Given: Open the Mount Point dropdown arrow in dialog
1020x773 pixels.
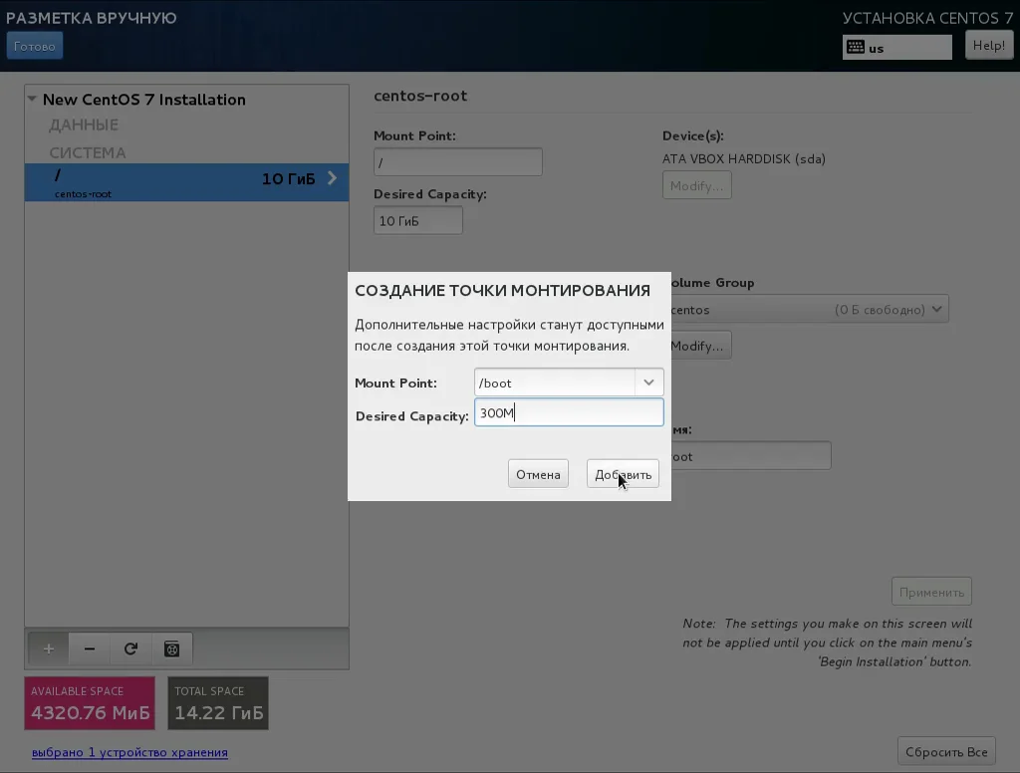Looking at the screenshot, I should pos(648,383).
